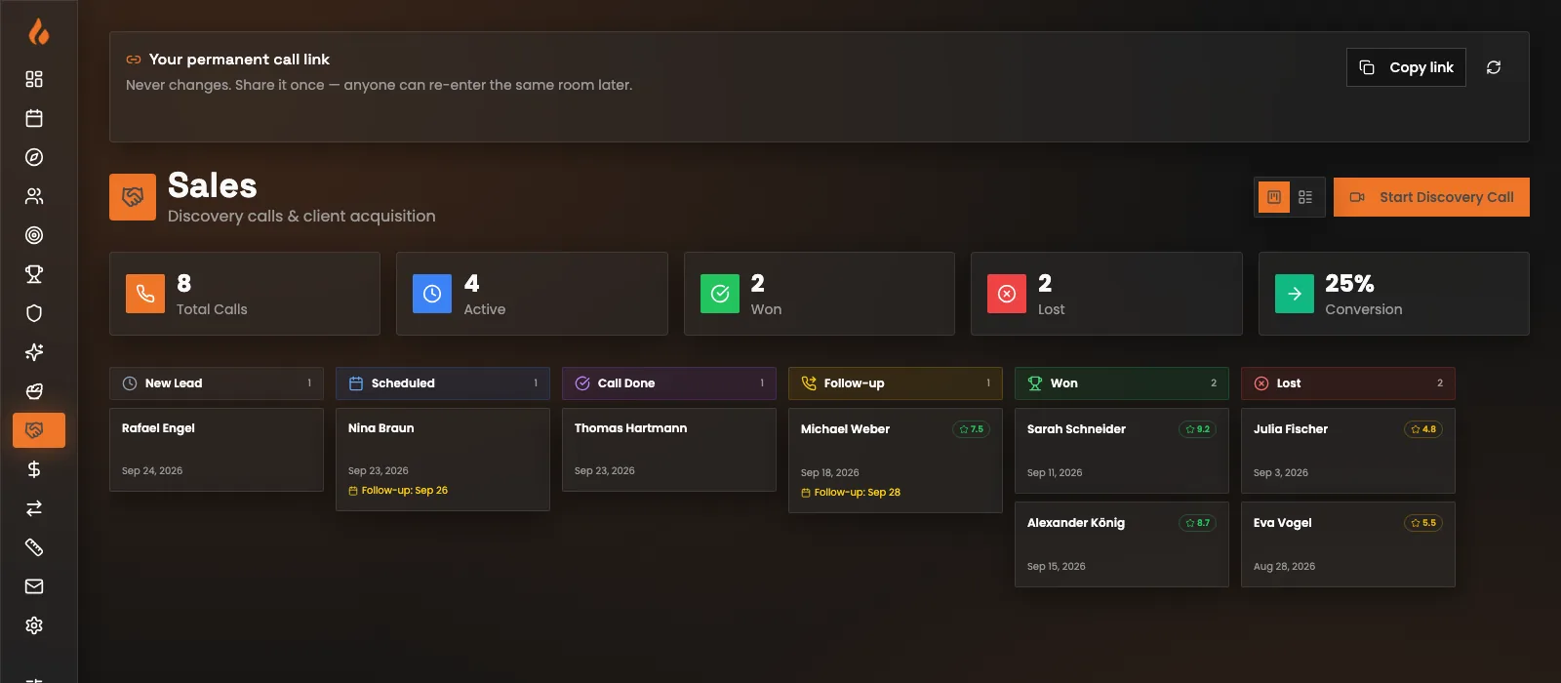This screenshot has height=683, width=1561.
Task: Click the Won stat card
Action: pyautogui.click(x=820, y=294)
